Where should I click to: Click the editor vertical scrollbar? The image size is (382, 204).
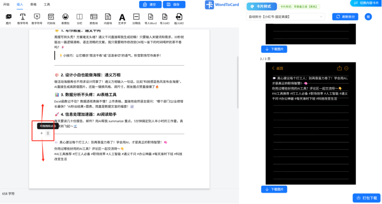(x=238, y=82)
